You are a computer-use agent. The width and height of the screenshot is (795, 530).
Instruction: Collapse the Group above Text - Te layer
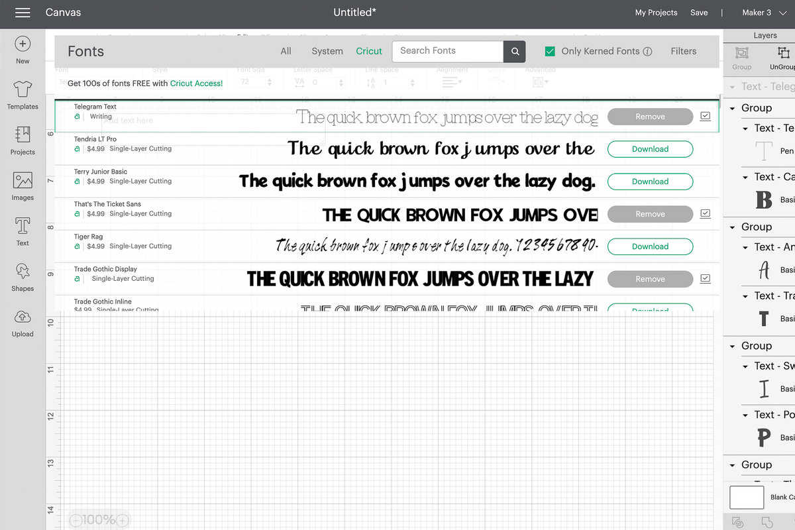point(733,108)
